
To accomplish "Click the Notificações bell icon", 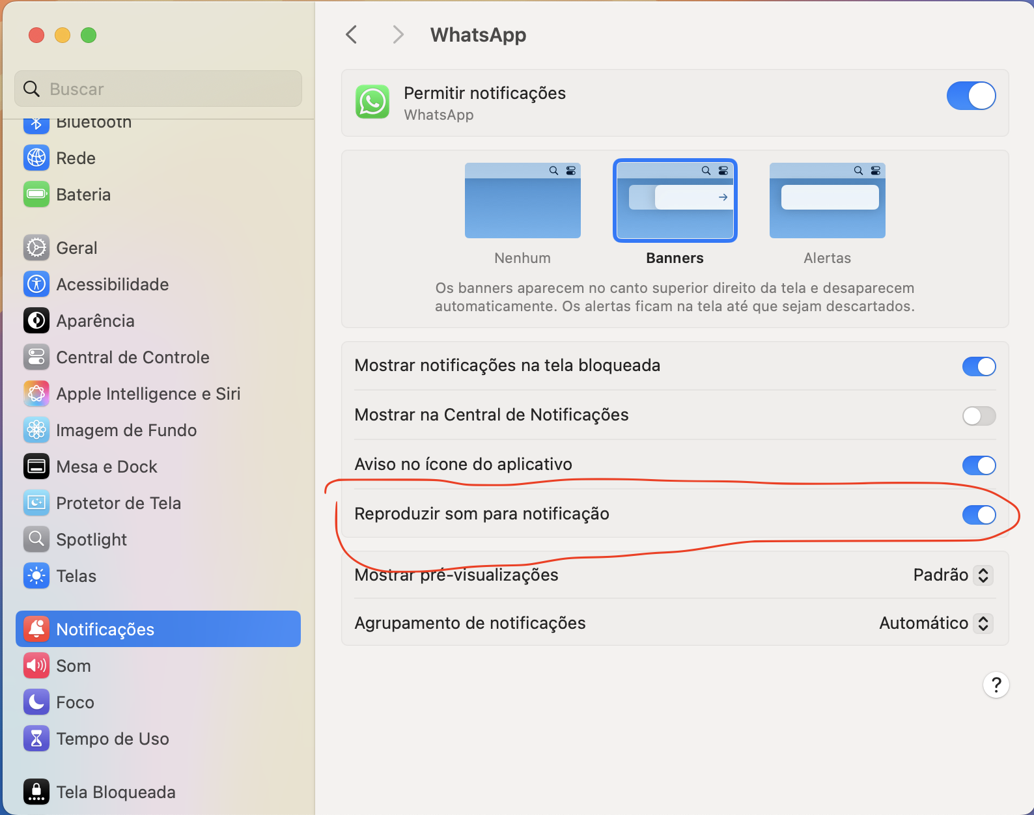I will [36, 629].
